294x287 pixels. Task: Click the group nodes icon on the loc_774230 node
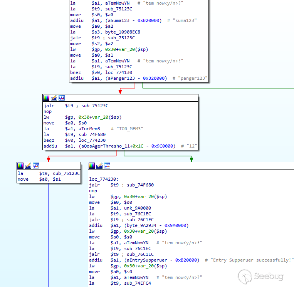point(107,166)
